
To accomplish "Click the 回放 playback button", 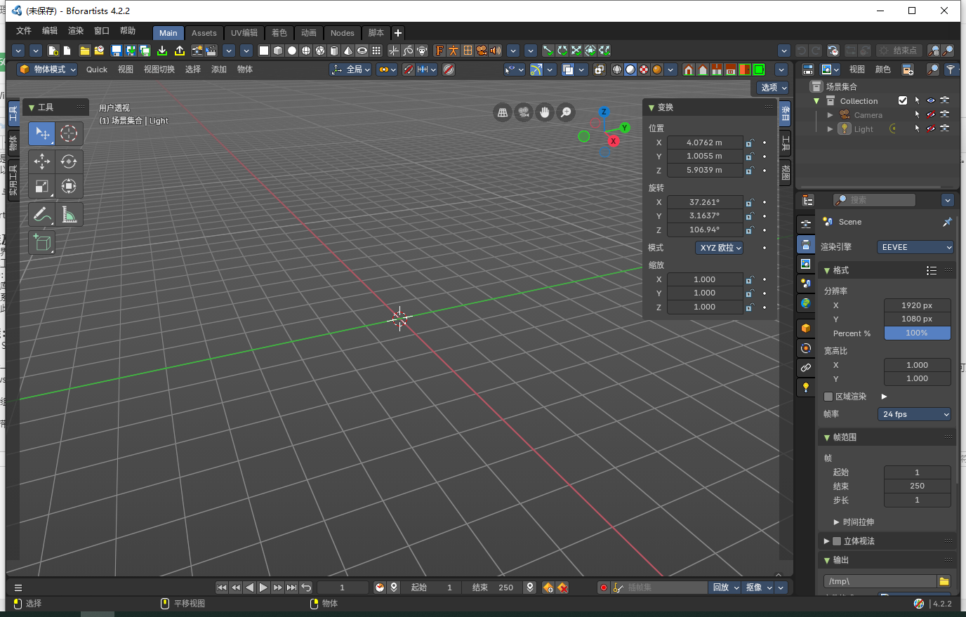I will (x=726, y=588).
